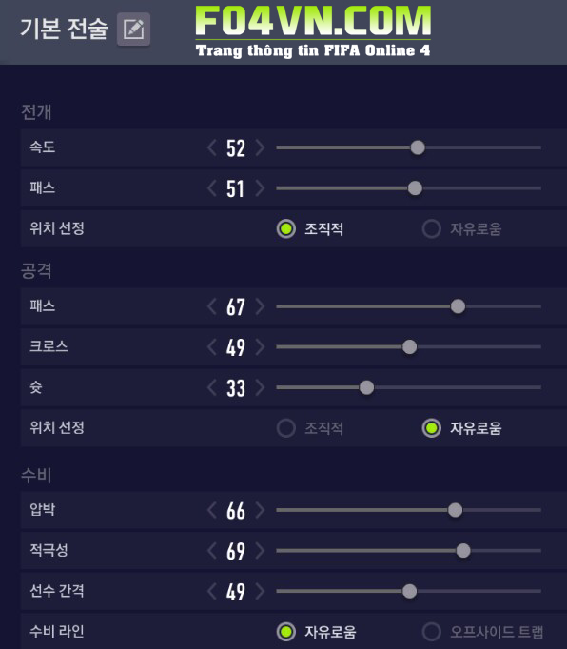Click the 속도 slider handle
The width and height of the screenshot is (567, 649).
coord(418,147)
